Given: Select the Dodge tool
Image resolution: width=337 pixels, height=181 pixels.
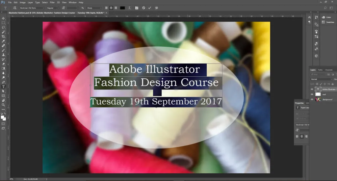Looking at the screenshot, I should pos(3,78).
